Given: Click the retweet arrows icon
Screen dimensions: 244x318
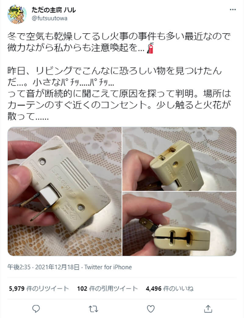Looking at the screenshot, I should pyautogui.click(x=93, y=309).
